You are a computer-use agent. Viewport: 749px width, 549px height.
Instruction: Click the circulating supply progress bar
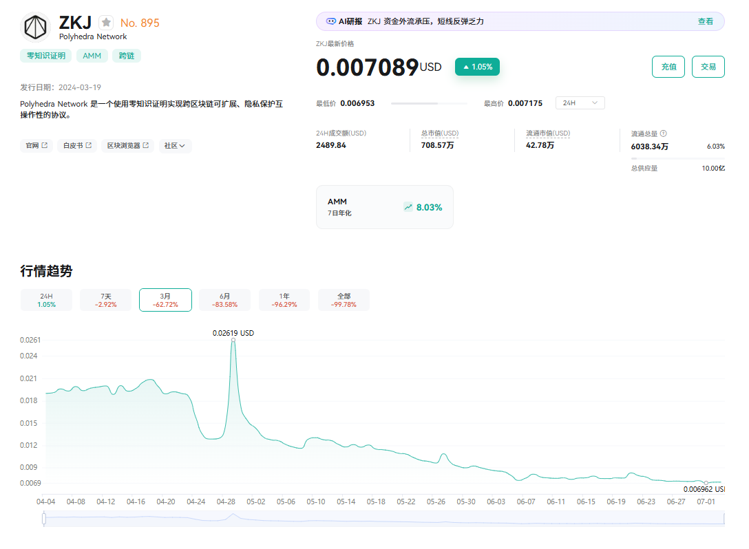pos(678,158)
